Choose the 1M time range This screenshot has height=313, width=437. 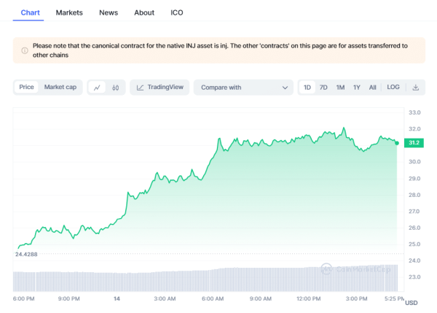(340, 88)
